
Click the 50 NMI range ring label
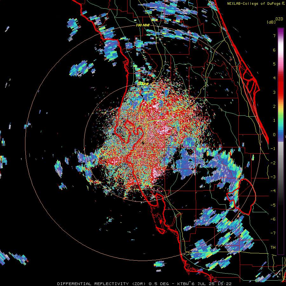coord(143,84)
